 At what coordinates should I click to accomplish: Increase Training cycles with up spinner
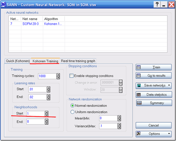58,75
